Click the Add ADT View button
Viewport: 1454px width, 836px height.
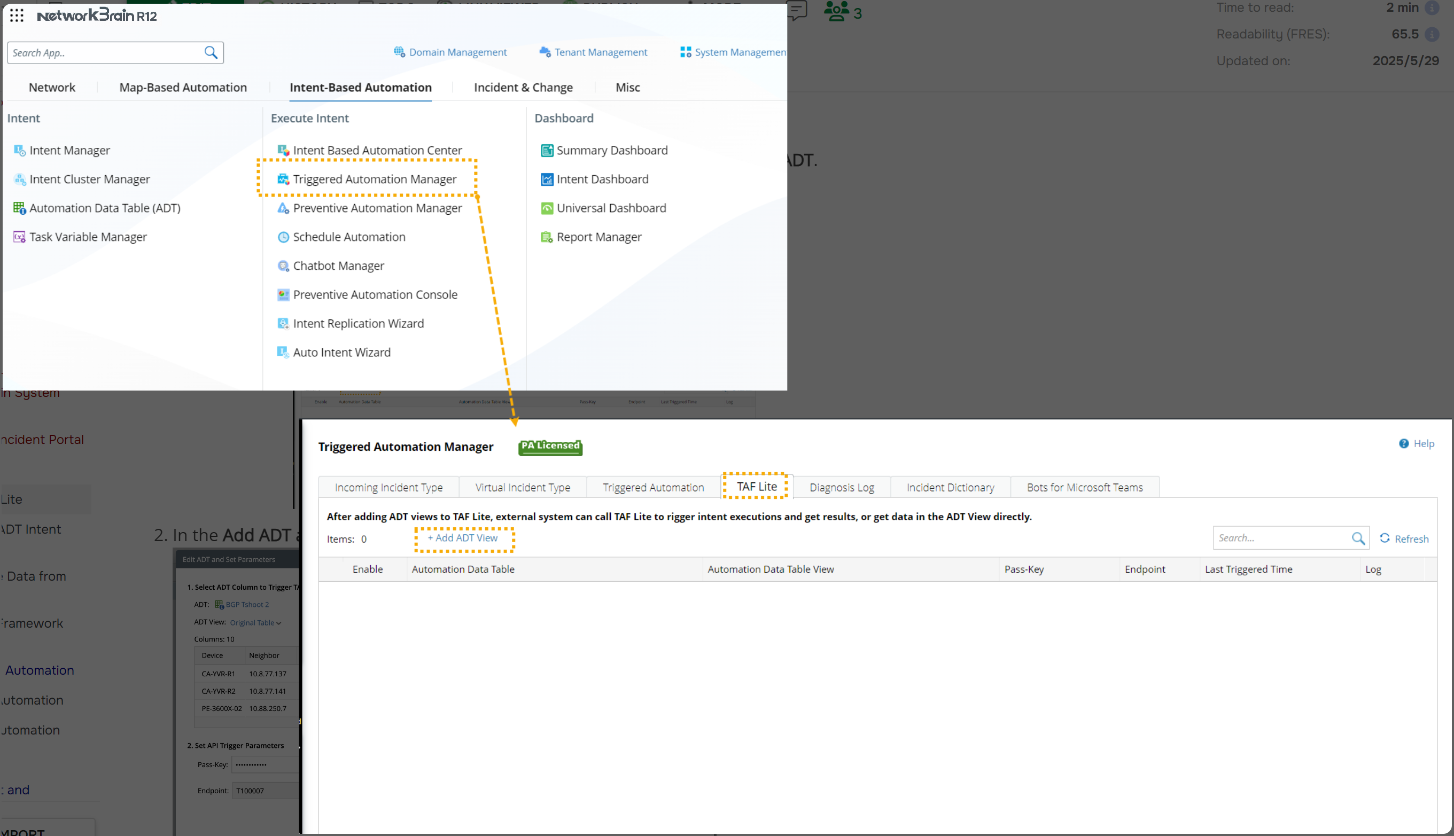click(x=463, y=538)
